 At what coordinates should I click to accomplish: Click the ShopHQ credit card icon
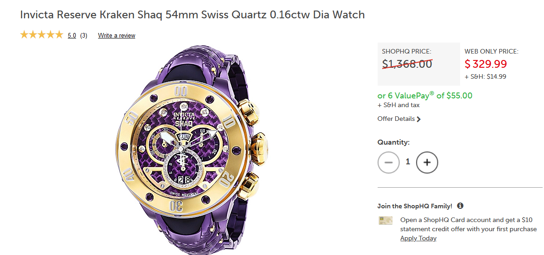[x=385, y=220]
